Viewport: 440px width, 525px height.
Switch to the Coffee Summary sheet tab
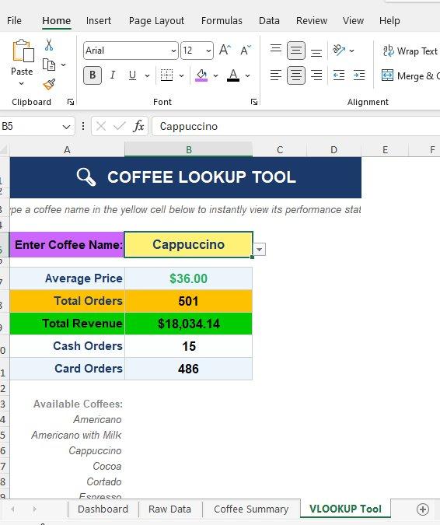251,509
